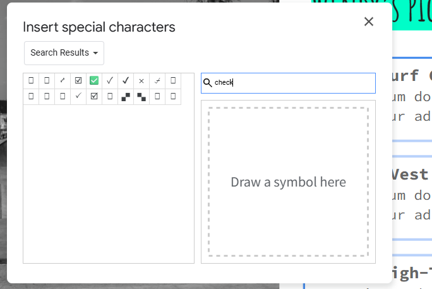
Task: Insert ballot box with check overflowing corner
Action: [94, 97]
